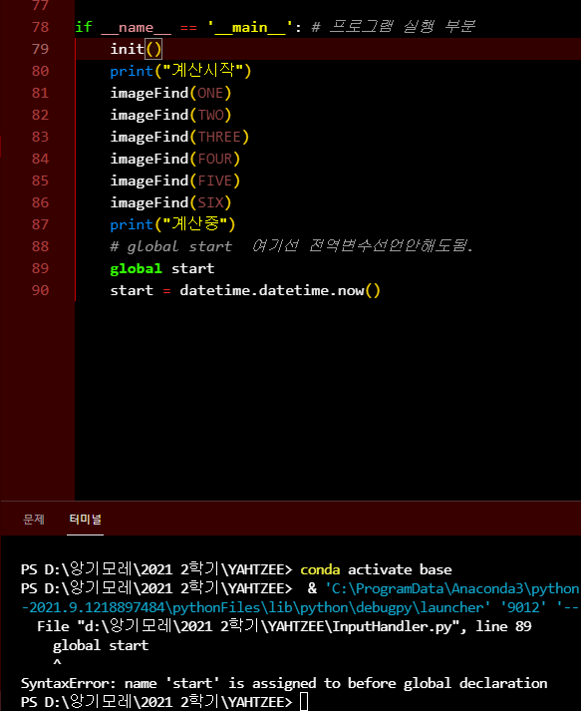This screenshot has width=581, height=711.
Task: Click the imageFind(THREE) statement
Action: (179, 137)
